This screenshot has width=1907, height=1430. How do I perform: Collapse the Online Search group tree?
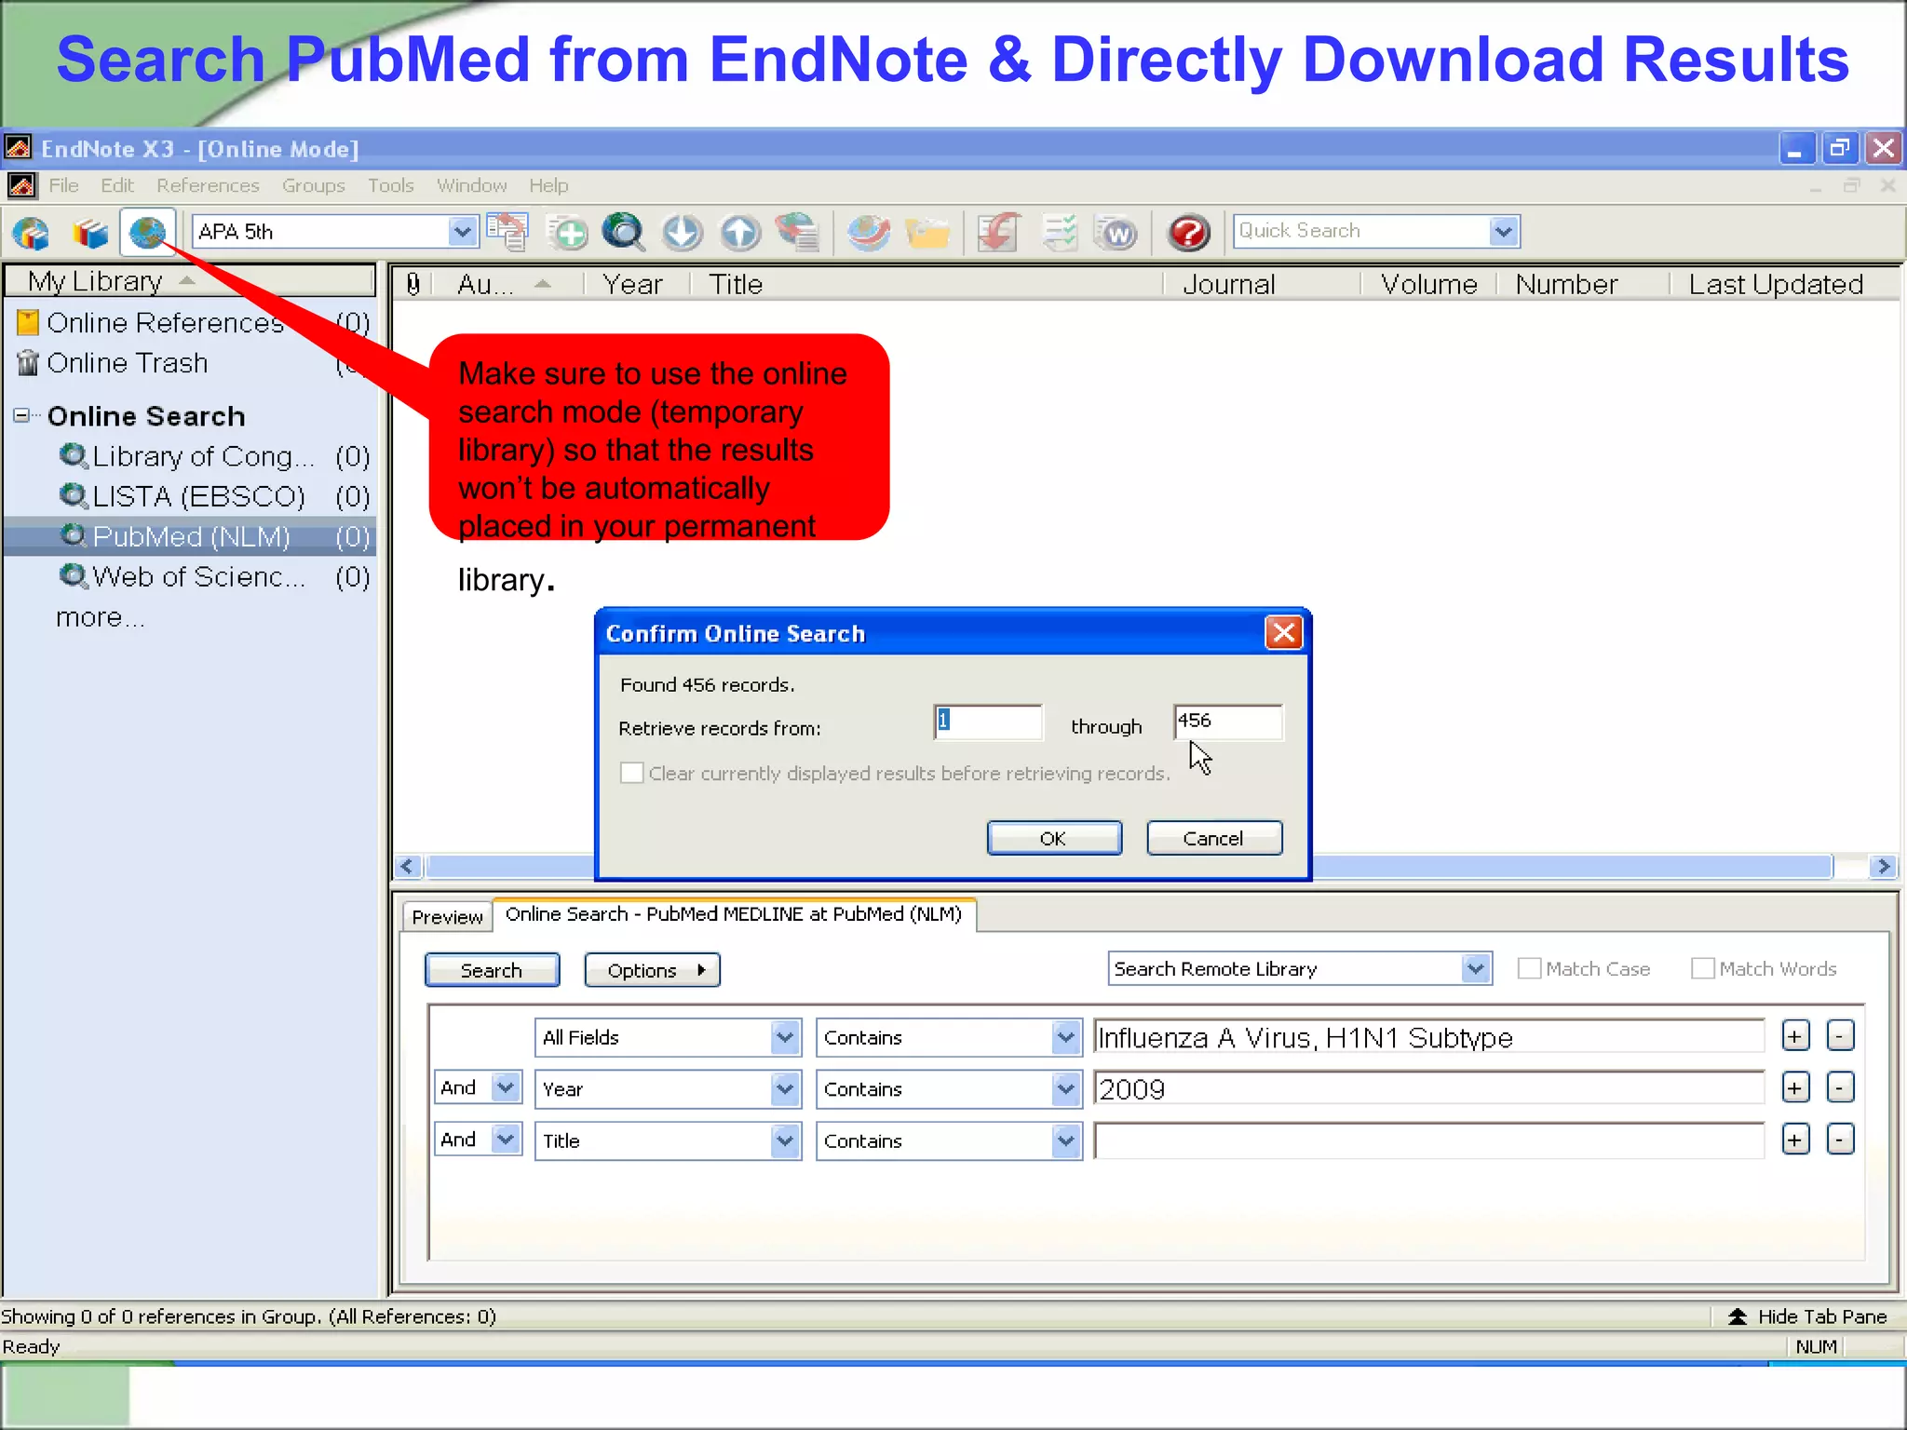pyautogui.click(x=21, y=415)
